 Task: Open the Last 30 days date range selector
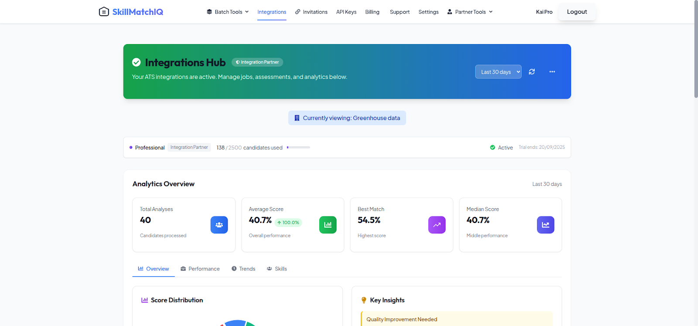[x=498, y=72]
